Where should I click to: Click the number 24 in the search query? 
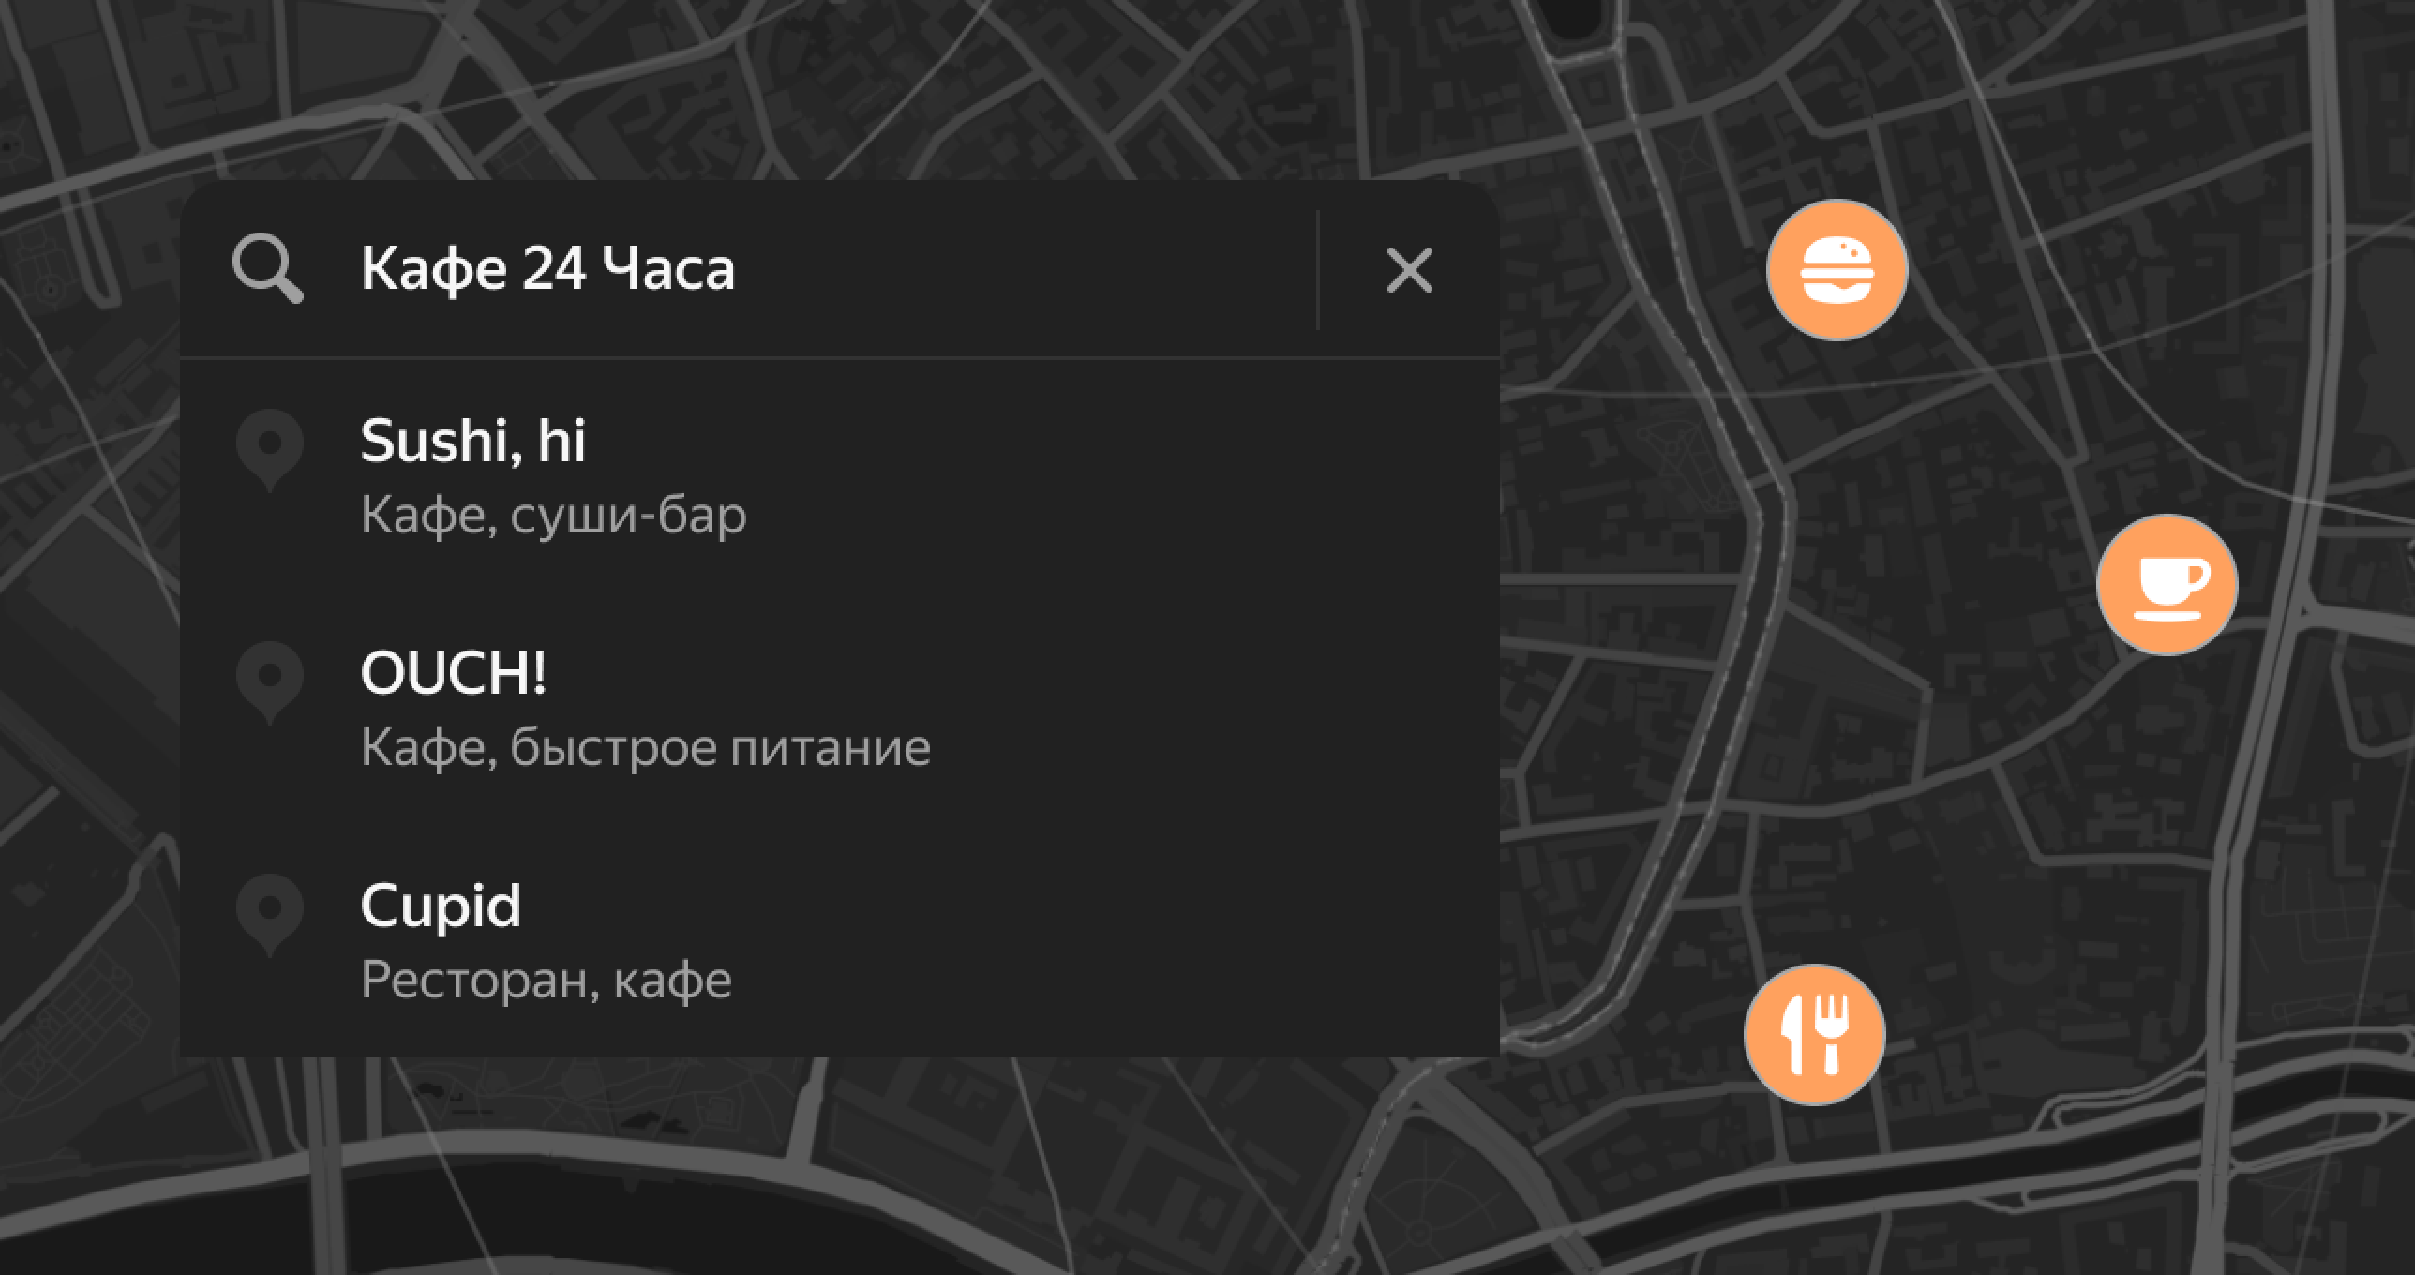click(x=554, y=270)
